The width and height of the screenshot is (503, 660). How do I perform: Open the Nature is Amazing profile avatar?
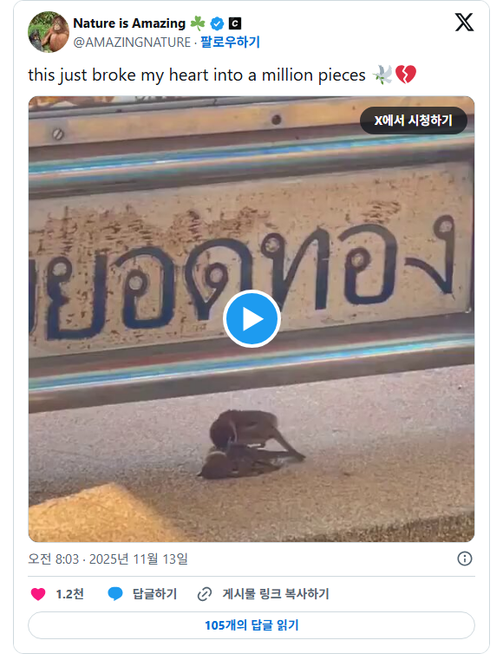pyautogui.click(x=49, y=32)
